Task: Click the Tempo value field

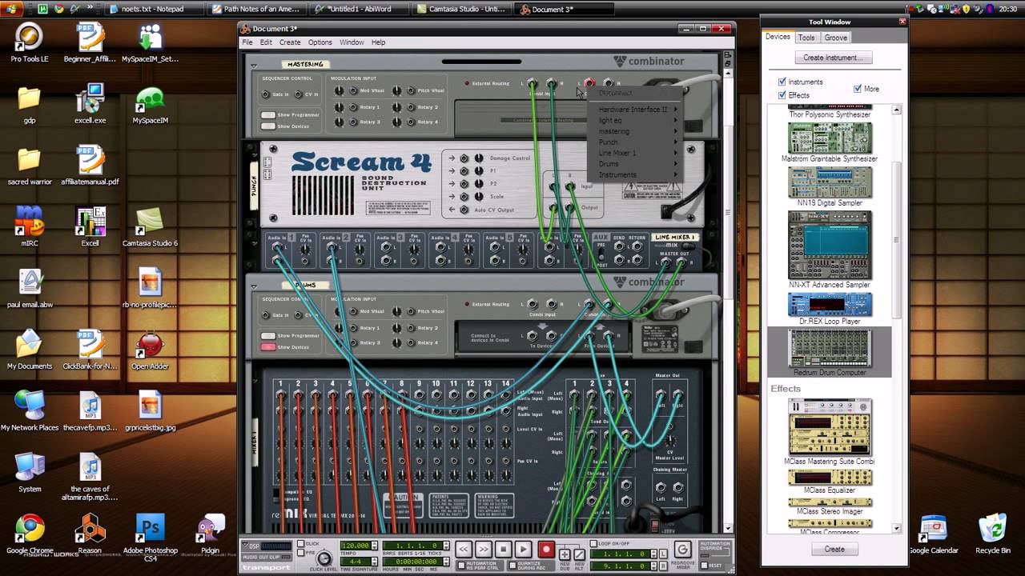Action: click(x=356, y=546)
